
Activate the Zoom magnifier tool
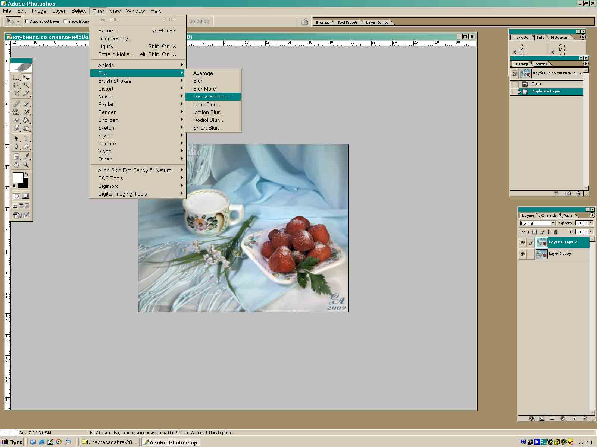(x=26, y=165)
